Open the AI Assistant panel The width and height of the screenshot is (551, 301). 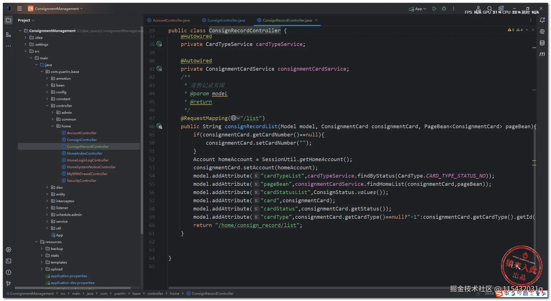click(542, 31)
